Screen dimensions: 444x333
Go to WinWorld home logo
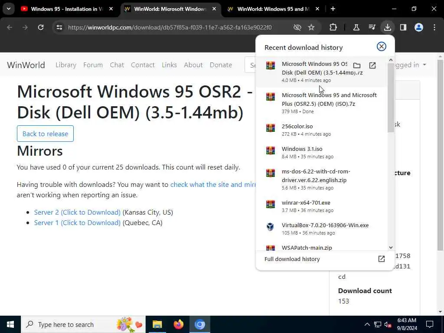[26, 65]
